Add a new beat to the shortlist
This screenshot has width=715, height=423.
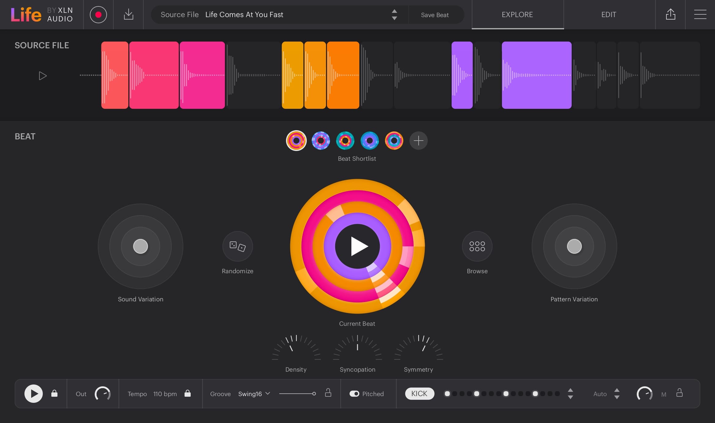tap(418, 141)
